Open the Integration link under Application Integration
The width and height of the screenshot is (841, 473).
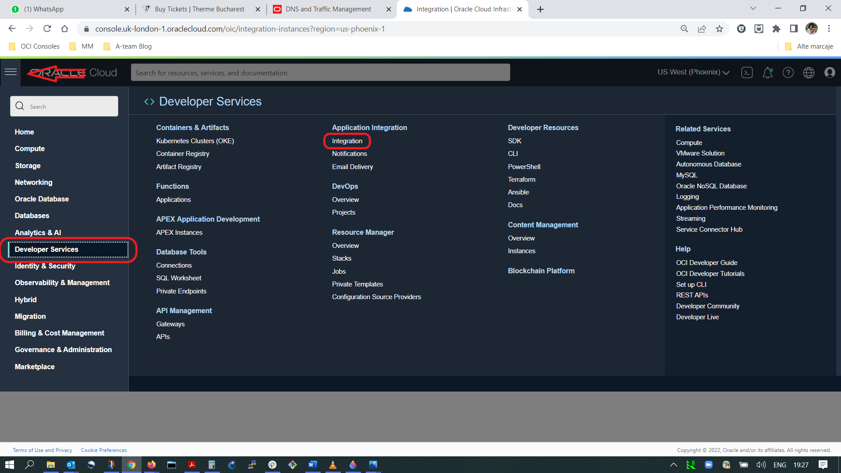(x=347, y=141)
